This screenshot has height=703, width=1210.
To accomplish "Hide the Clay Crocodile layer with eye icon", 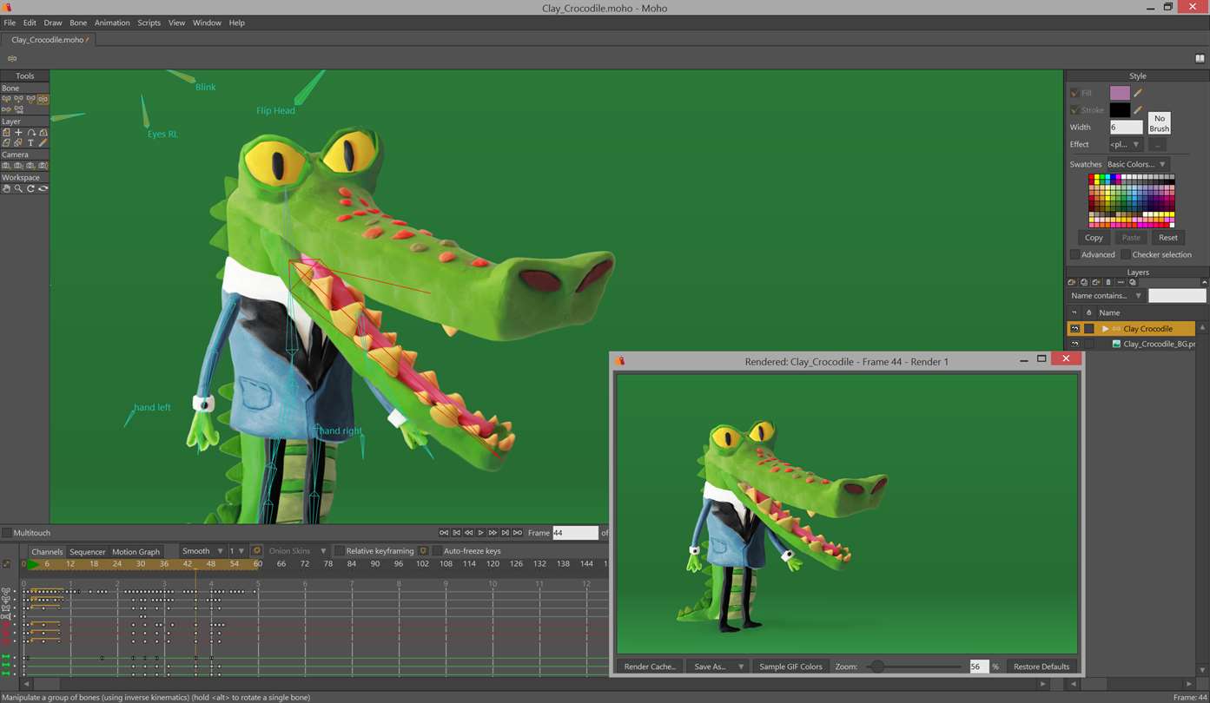I will [x=1074, y=329].
